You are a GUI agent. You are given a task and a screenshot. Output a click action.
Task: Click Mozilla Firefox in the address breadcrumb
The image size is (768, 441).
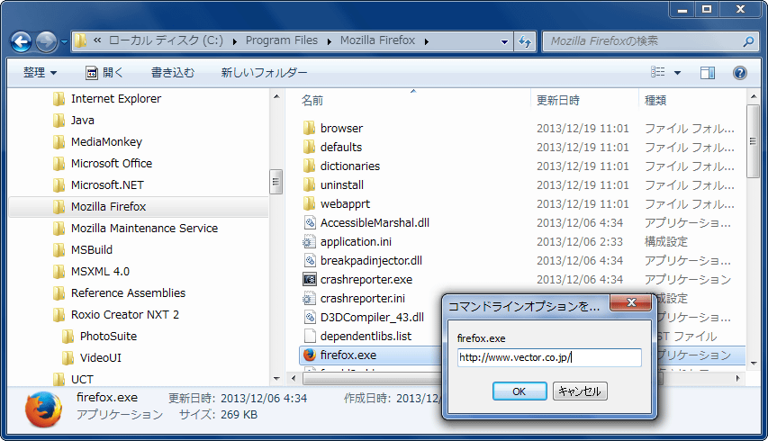[x=377, y=40]
